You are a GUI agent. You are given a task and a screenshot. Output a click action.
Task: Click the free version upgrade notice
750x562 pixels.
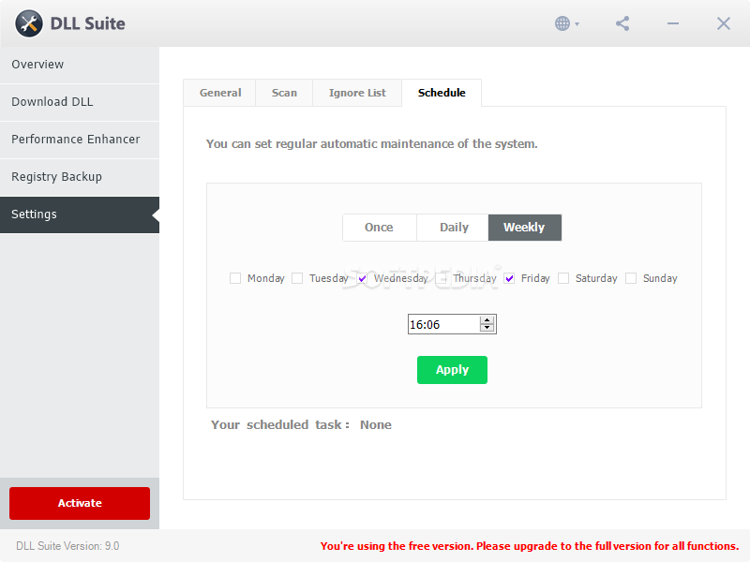[530, 546]
